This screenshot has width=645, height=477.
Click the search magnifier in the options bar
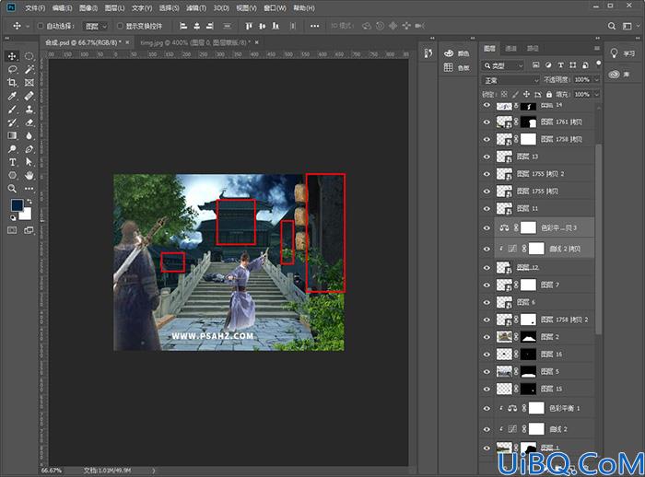pos(612,26)
